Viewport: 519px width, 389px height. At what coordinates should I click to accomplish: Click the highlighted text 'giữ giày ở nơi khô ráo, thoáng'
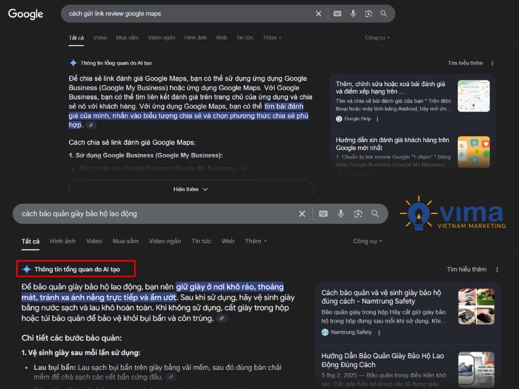230,287
